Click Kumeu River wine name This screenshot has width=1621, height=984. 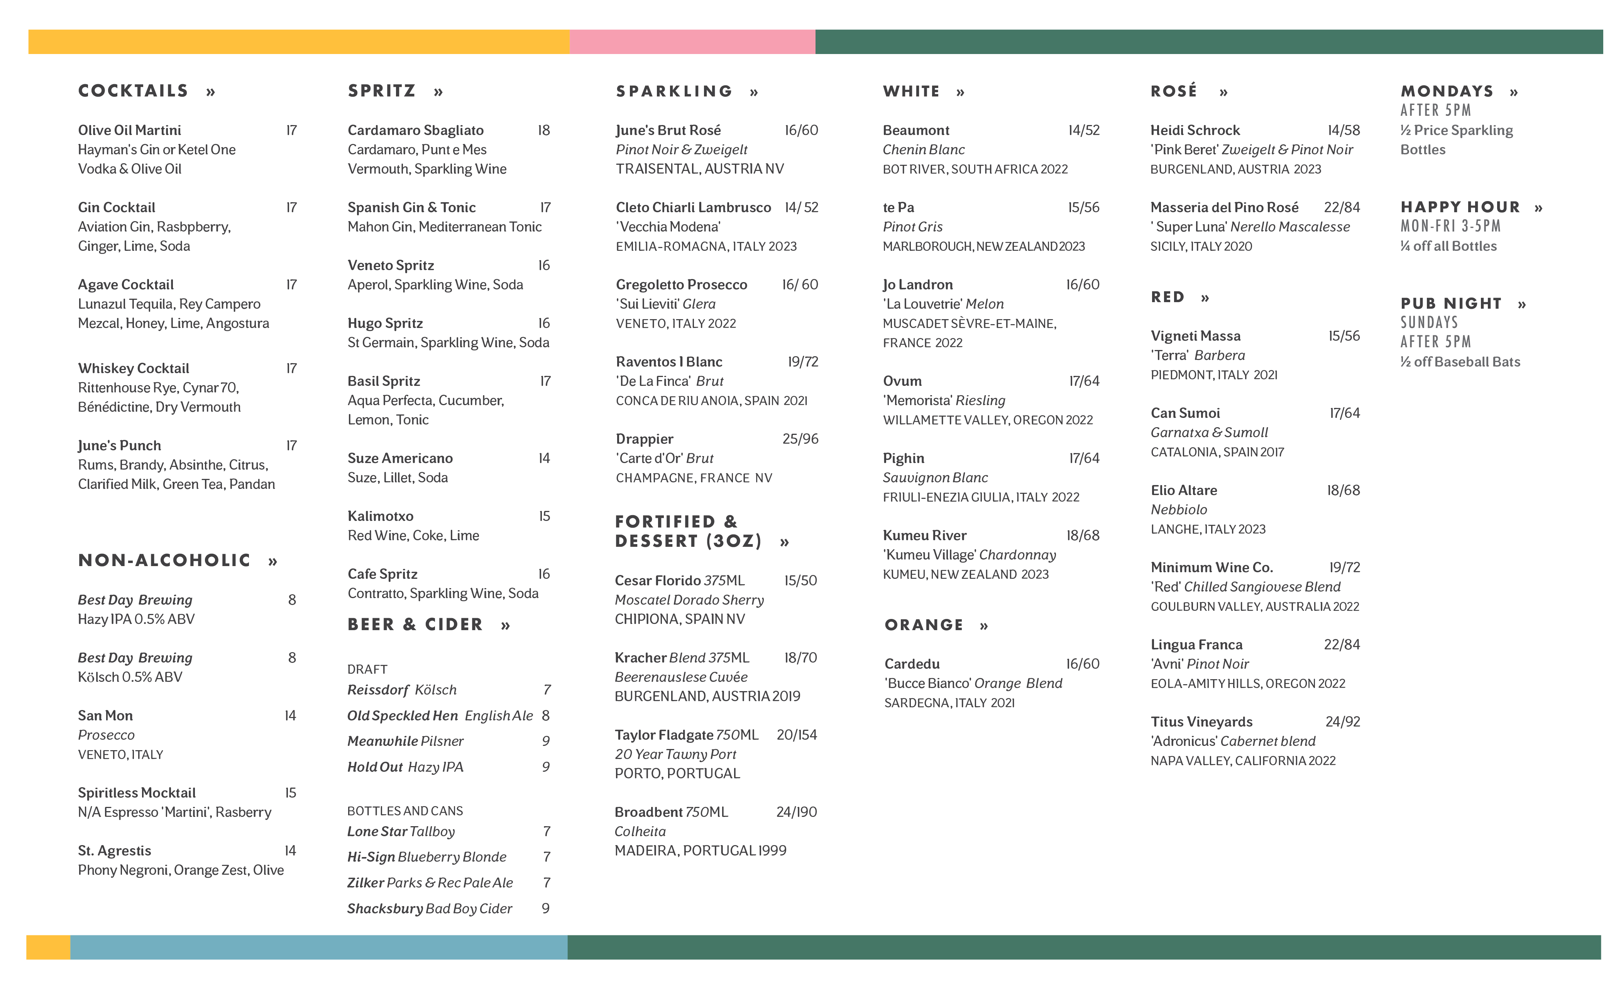tap(924, 536)
